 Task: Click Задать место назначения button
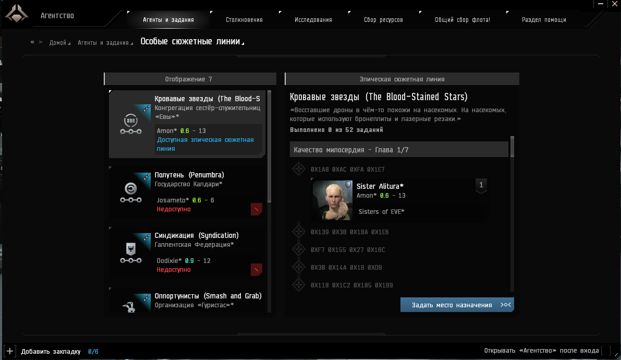pos(457,305)
